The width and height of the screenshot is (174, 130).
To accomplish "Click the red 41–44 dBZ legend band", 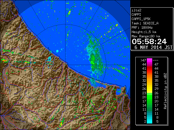I will click(x=150, y=69).
